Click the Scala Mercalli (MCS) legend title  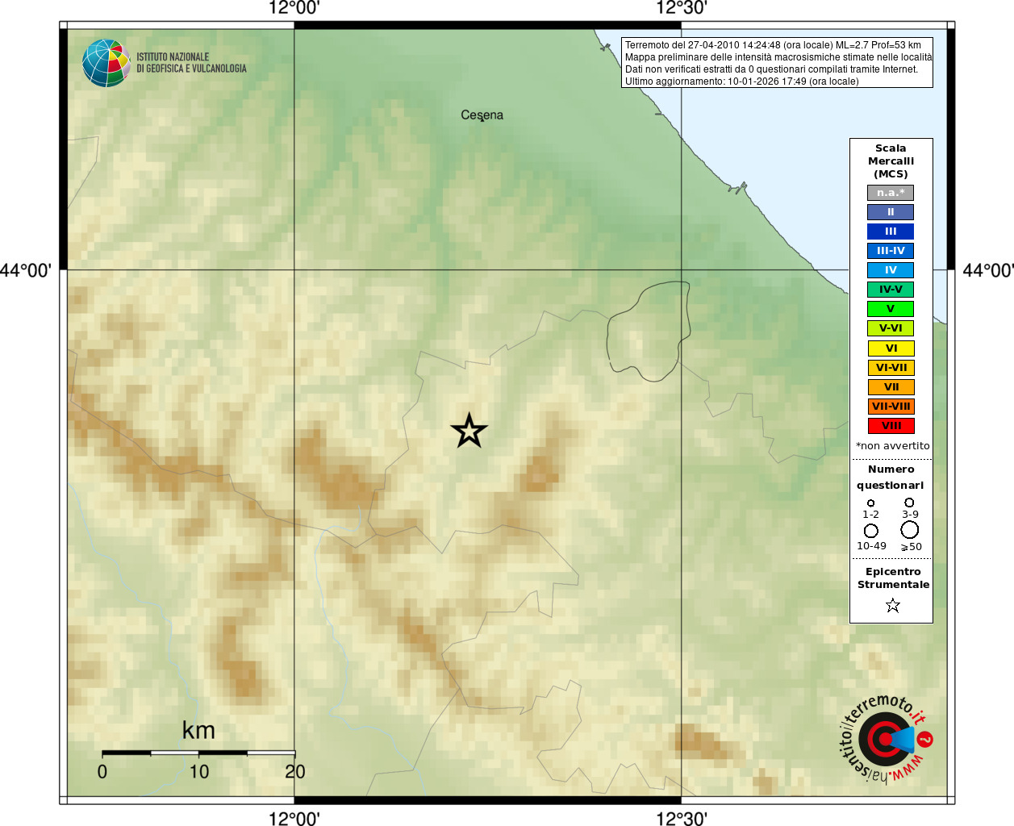point(891,161)
